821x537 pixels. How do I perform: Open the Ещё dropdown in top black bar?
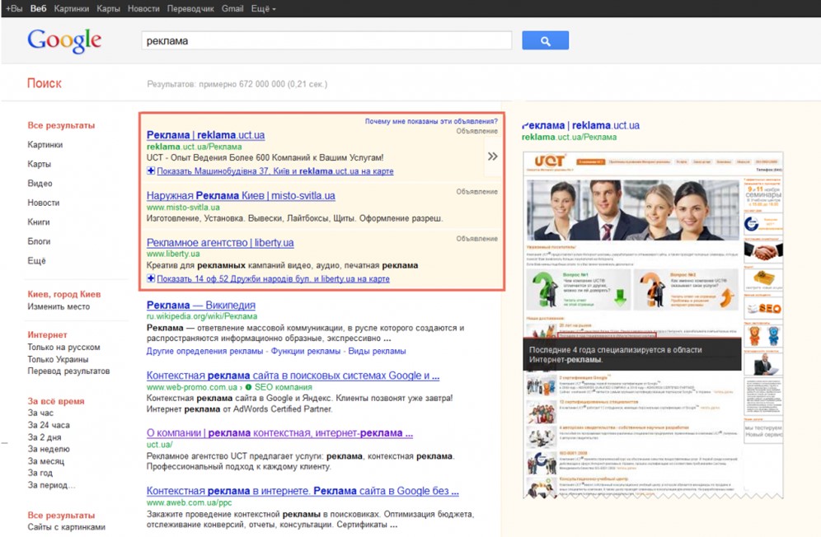coord(263,8)
